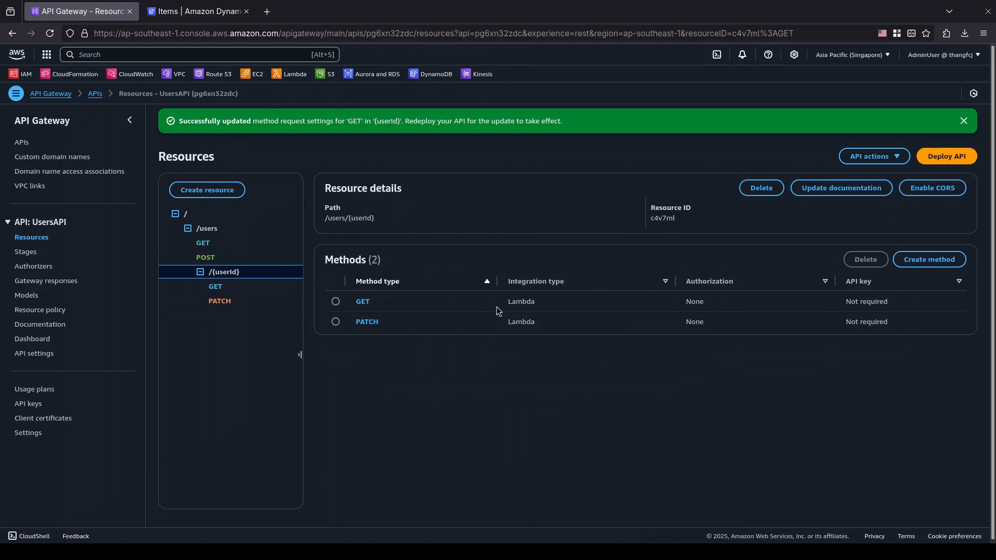The width and height of the screenshot is (996, 560).
Task: Go to Usage plans in the sidebar
Action: pyautogui.click(x=34, y=389)
